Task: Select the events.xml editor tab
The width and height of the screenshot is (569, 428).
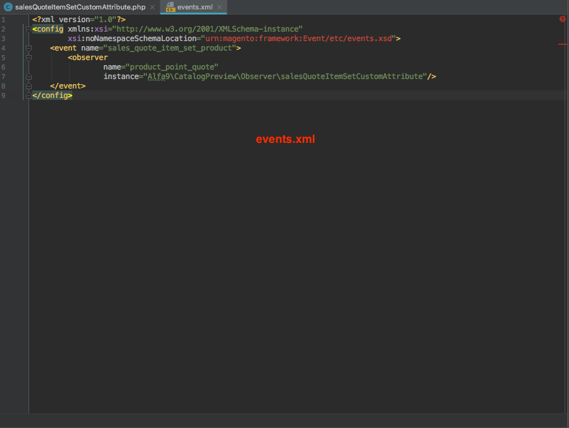Action: [195, 7]
